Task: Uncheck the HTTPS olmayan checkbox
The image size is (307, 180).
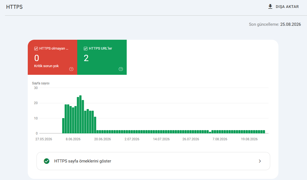Action: point(36,48)
